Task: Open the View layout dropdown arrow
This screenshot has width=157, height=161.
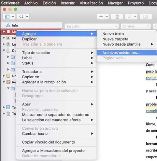Action: click(x=13, y=17)
